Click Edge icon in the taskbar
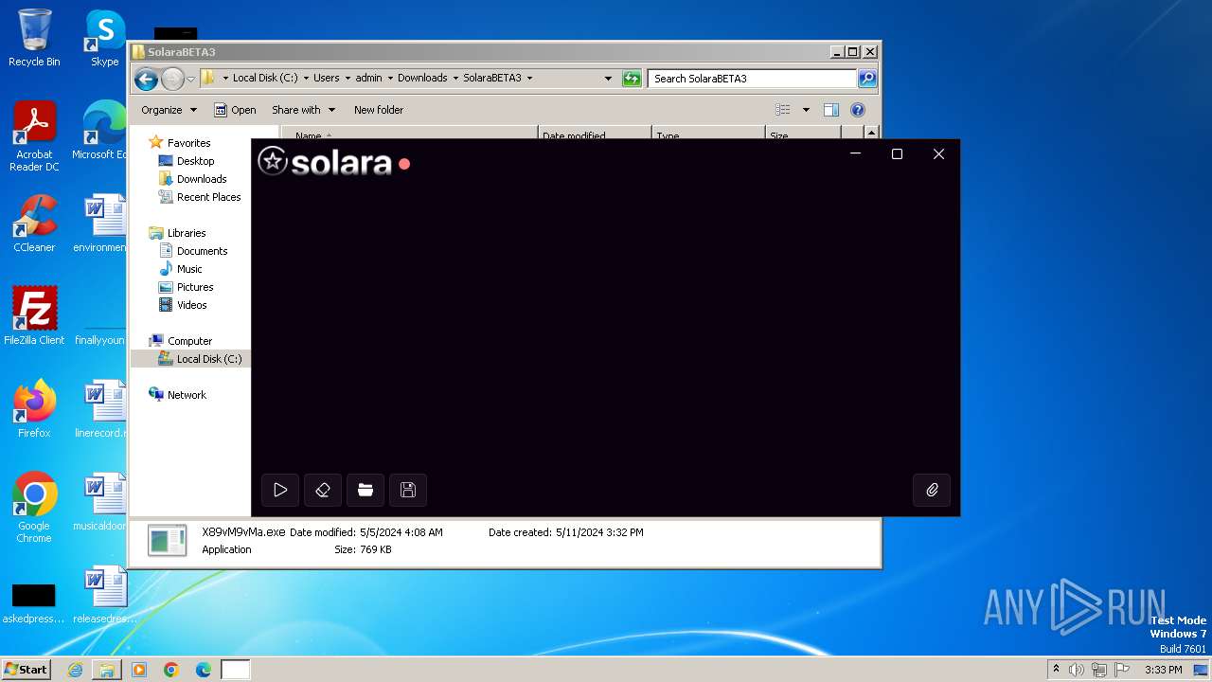Viewport: 1212px width, 682px height. coord(204,670)
